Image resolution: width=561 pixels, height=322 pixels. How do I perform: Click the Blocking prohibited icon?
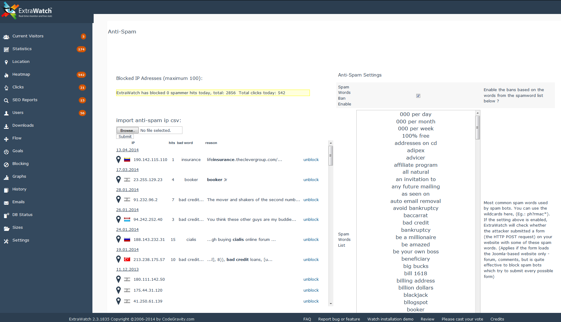tap(6, 164)
